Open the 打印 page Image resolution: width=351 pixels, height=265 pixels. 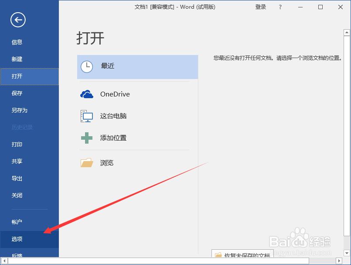tap(29, 145)
